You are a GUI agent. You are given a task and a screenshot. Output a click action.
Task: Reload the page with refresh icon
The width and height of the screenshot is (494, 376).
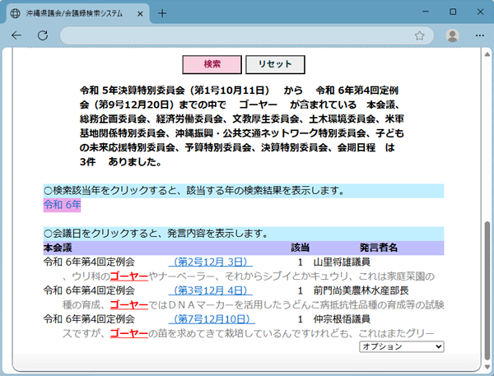[x=43, y=35]
